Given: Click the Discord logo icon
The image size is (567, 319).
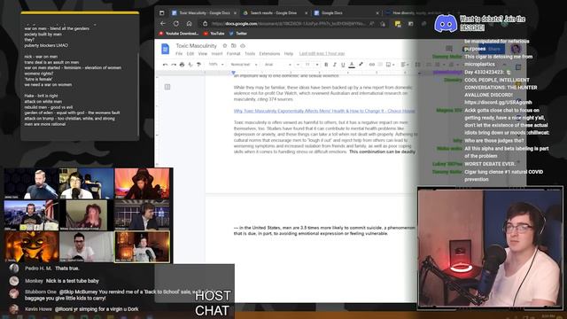Looking at the screenshot, I should 446,24.
